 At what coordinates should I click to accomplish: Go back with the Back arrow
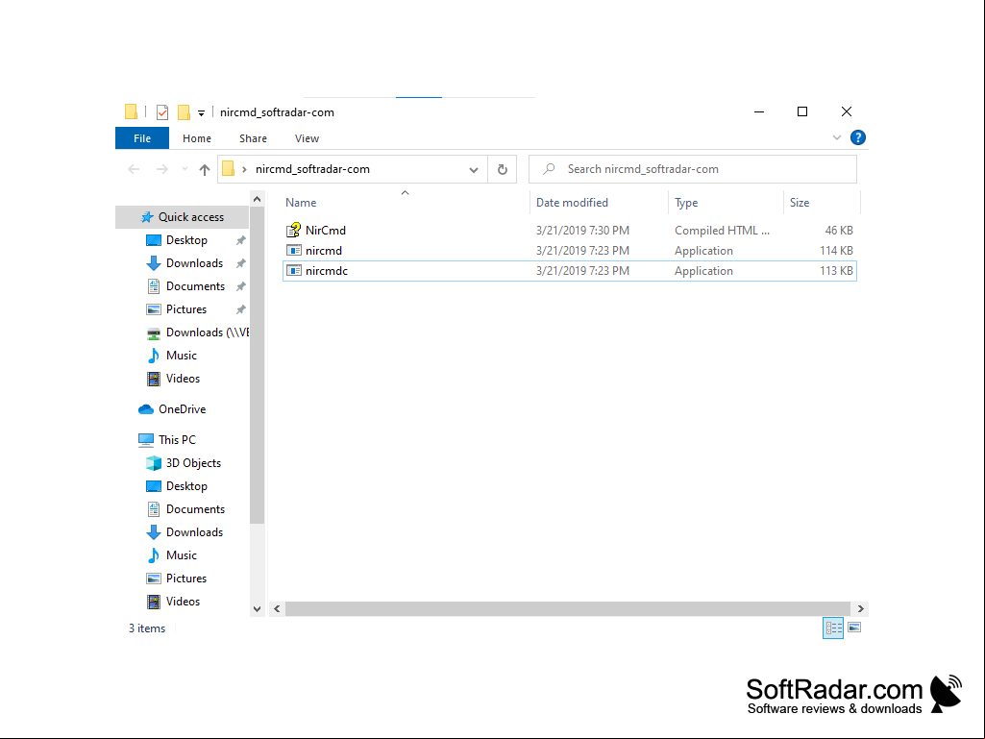pyautogui.click(x=134, y=169)
